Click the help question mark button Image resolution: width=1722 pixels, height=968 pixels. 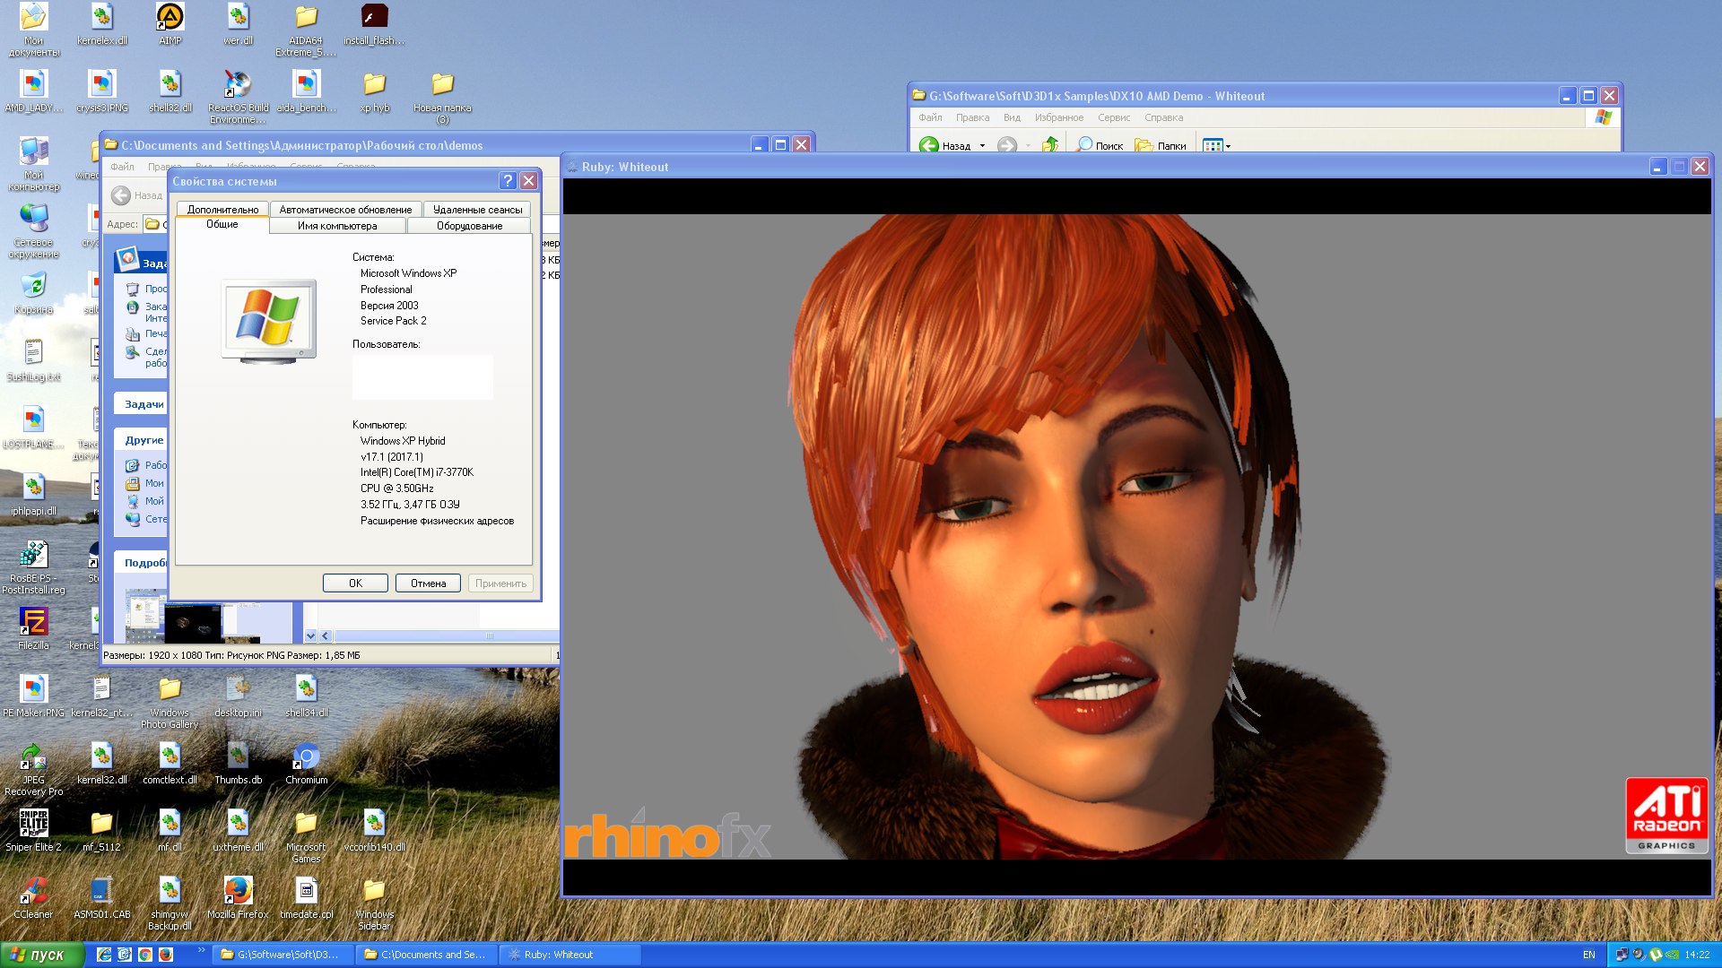pos(508,181)
